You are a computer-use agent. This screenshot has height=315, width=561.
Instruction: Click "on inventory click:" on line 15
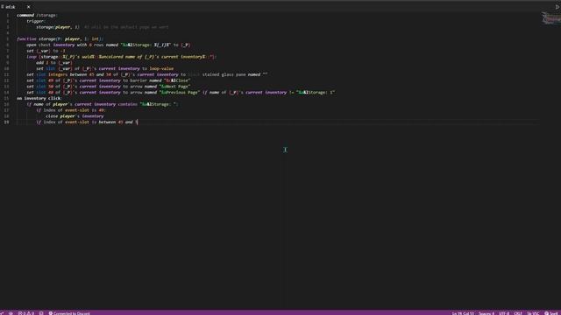39,98
